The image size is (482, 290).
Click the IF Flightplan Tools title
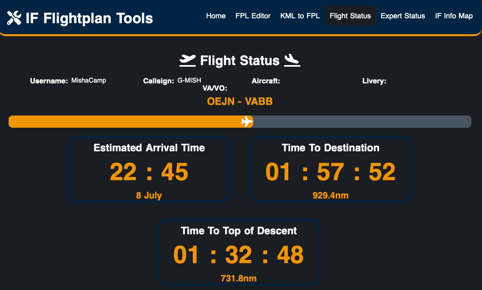89,18
